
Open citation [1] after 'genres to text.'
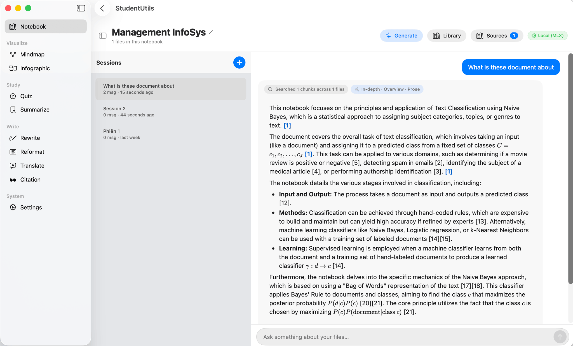[287, 125]
